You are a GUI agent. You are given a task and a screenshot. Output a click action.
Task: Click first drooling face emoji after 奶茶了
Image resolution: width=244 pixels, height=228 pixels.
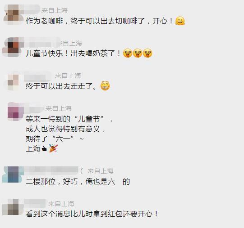(x=128, y=53)
